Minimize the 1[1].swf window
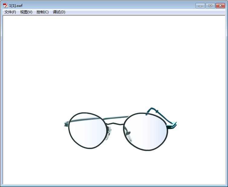Image resolution: width=228 pixels, height=187 pixels. point(200,6)
